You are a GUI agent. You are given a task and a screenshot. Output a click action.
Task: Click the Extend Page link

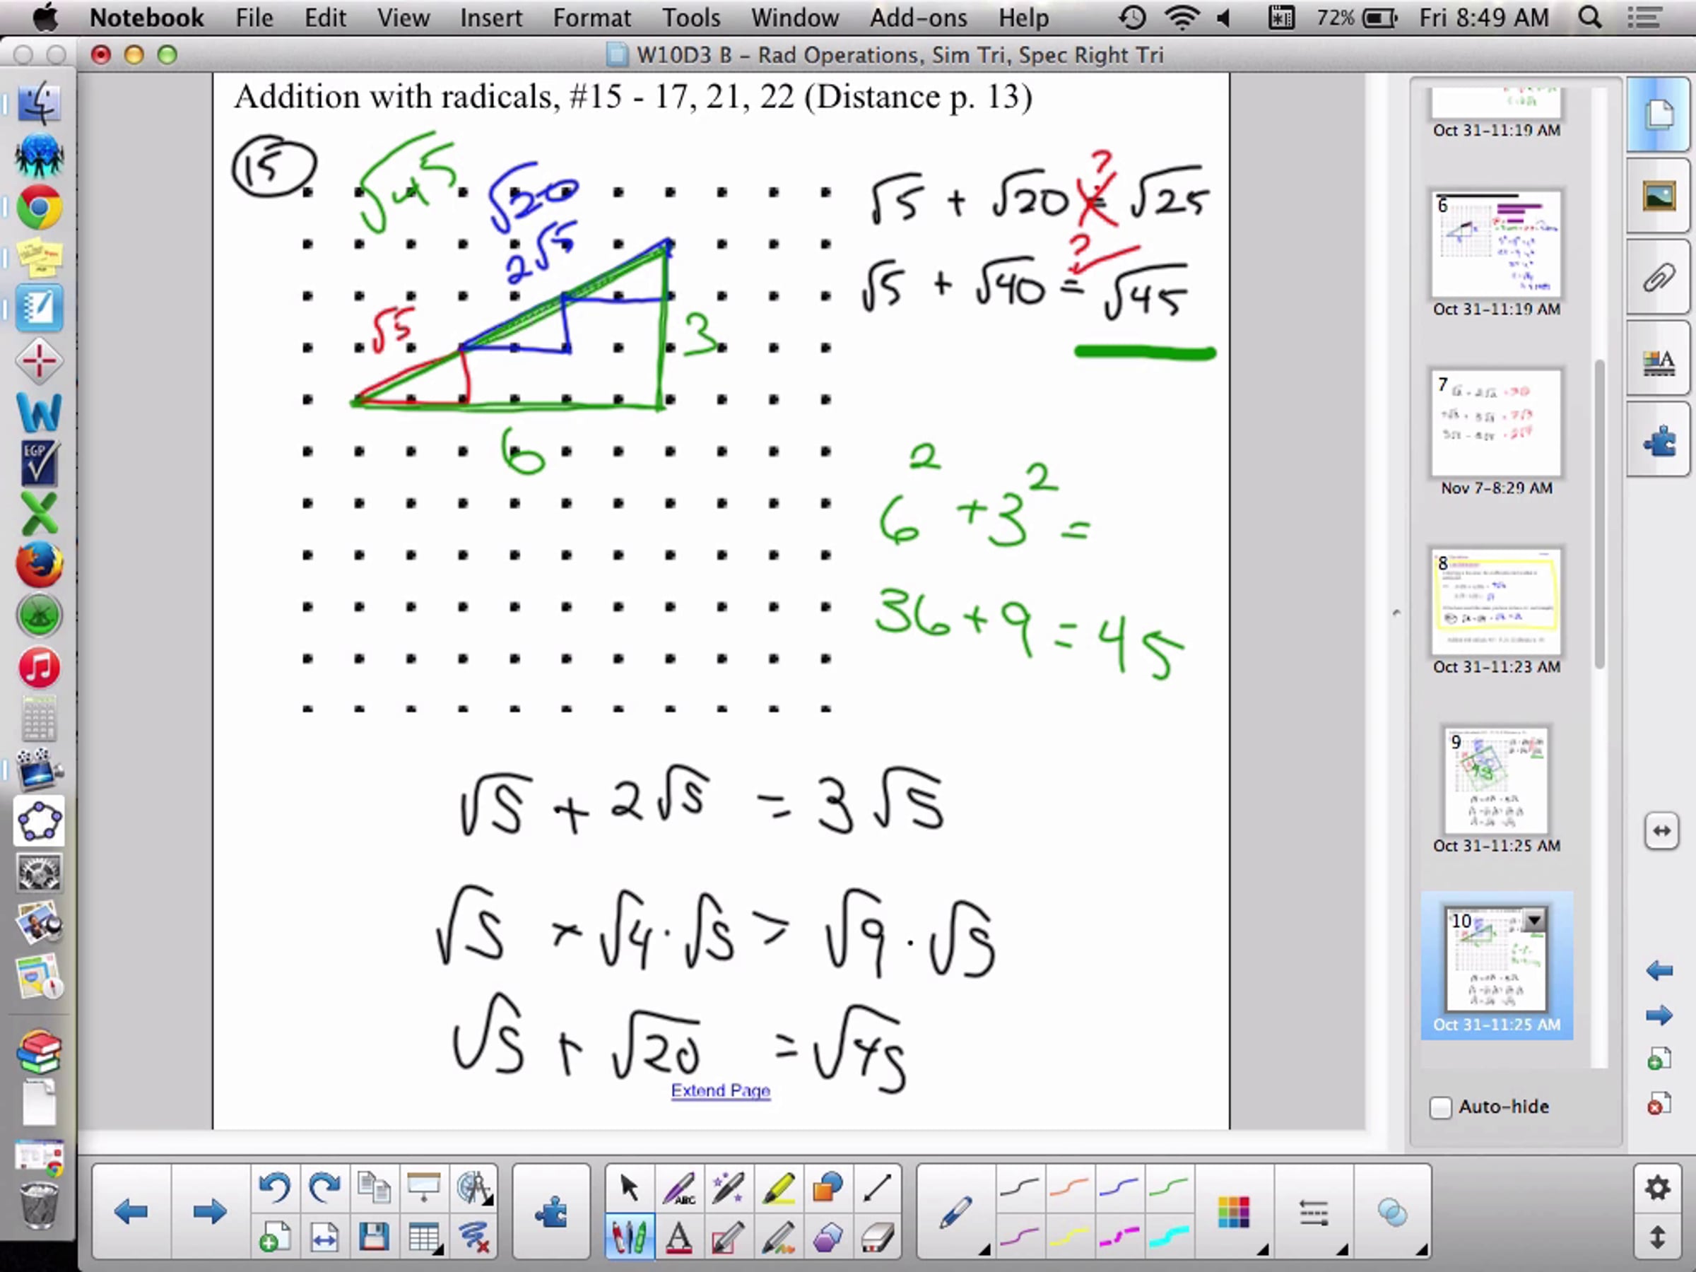click(x=720, y=1090)
